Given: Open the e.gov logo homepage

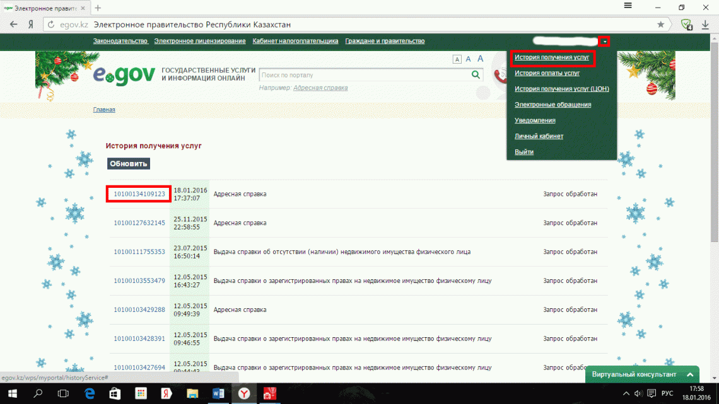Looking at the screenshot, I should point(124,74).
